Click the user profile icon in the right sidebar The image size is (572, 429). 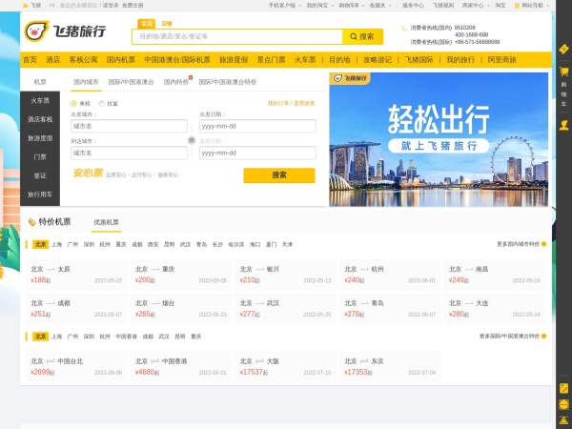pos(563,123)
